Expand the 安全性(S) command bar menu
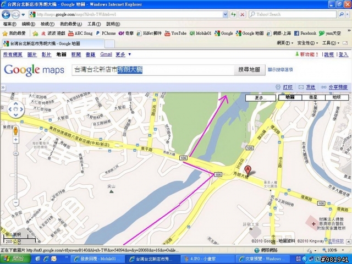Viewport: 352px width, 264px height. [x=307, y=43]
